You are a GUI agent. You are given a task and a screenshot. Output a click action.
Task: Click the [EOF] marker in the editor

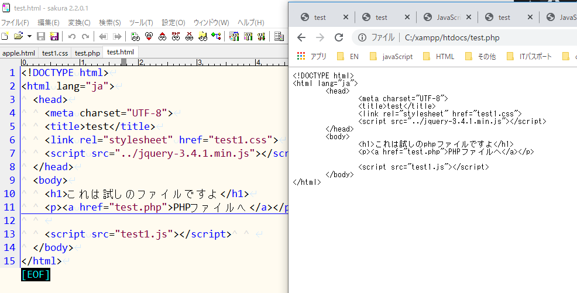(36, 274)
